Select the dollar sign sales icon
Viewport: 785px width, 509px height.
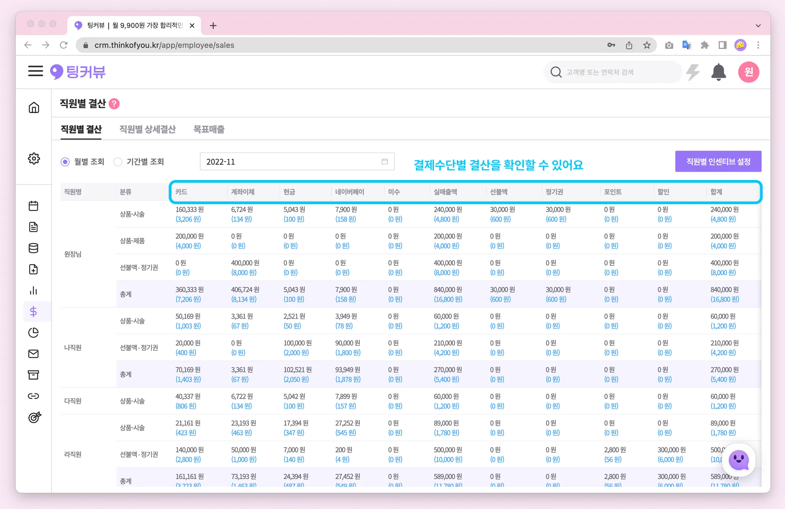pos(33,311)
